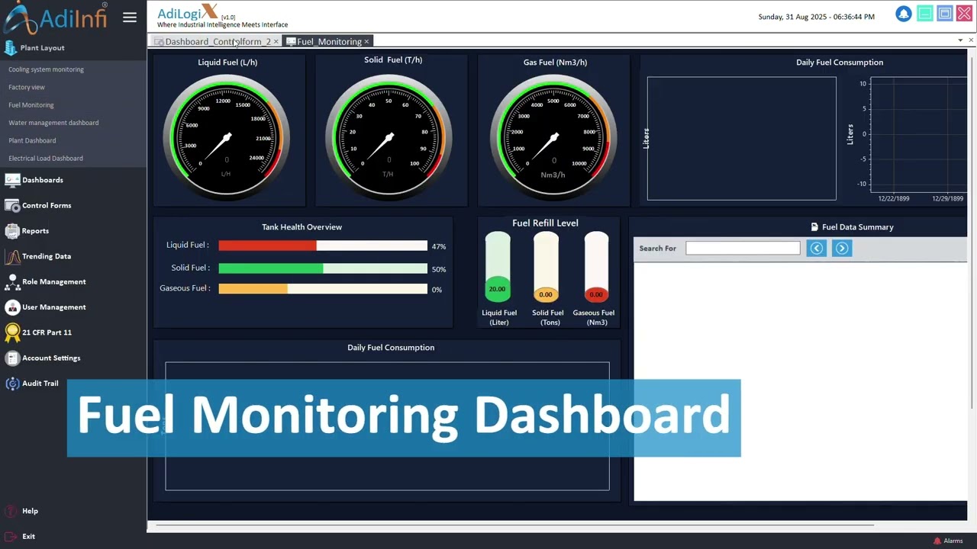Screen dimensions: 977x549
Task: Click the Liquid Fuel tank health bar
Action: tap(323, 246)
